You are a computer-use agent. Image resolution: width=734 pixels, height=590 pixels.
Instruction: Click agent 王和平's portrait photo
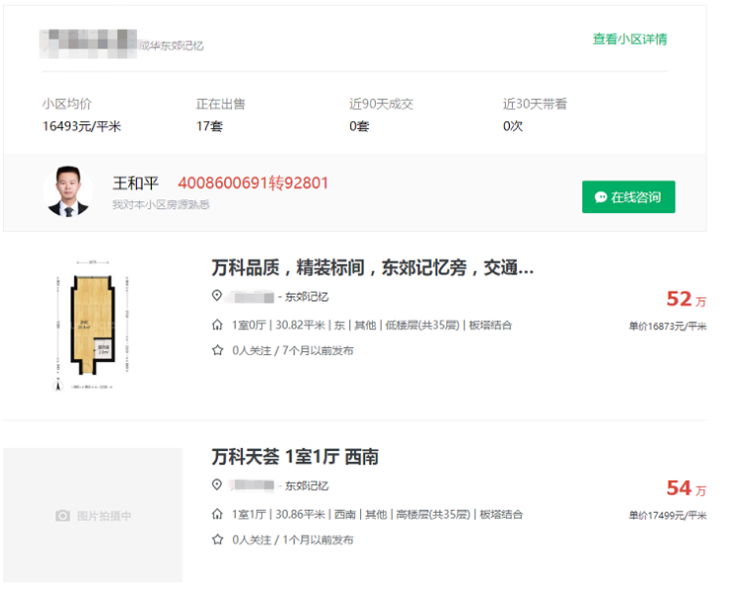(x=68, y=191)
